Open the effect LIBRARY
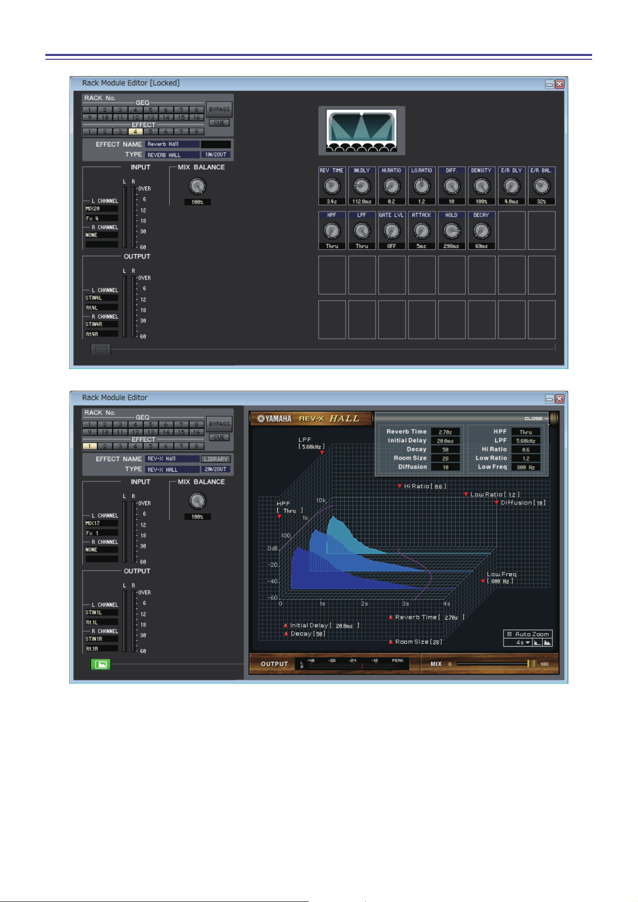This screenshot has height=902, width=638. click(x=216, y=459)
